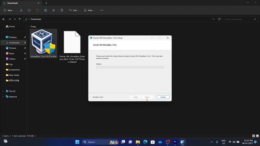Image resolution: width=260 pixels, height=146 pixels.
Task: Open the Sort options dropdown
Action: (74, 10)
